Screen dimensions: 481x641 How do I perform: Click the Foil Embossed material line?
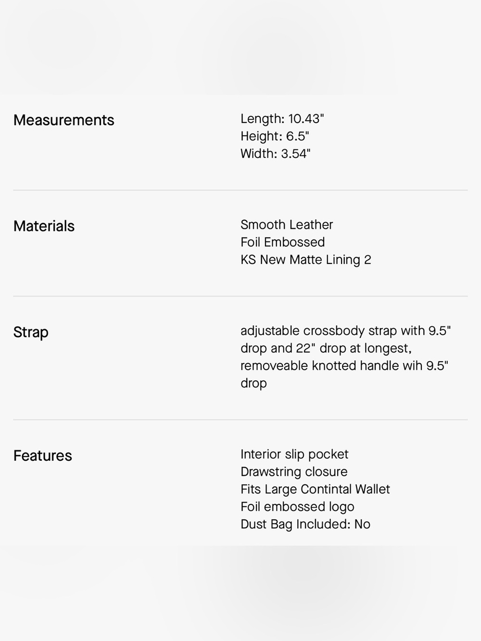coord(283,242)
